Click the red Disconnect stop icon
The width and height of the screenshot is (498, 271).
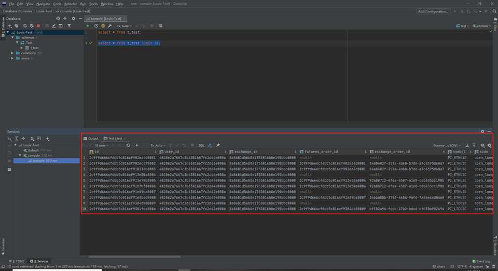38,26
